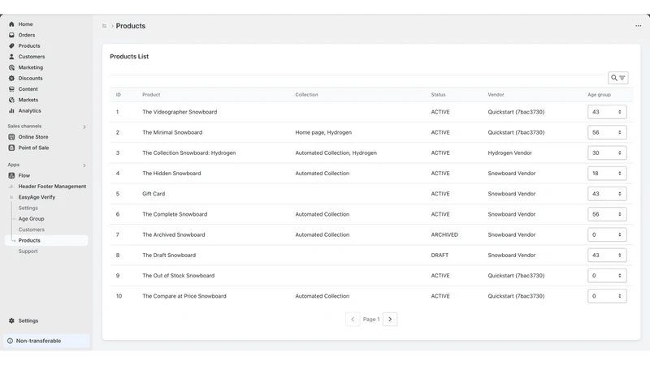Go to previous page of products
The width and height of the screenshot is (650, 365).
click(353, 319)
